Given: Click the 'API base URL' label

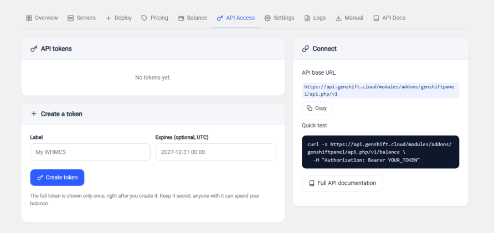Looking at the screenshot, I should coord(319,73).
